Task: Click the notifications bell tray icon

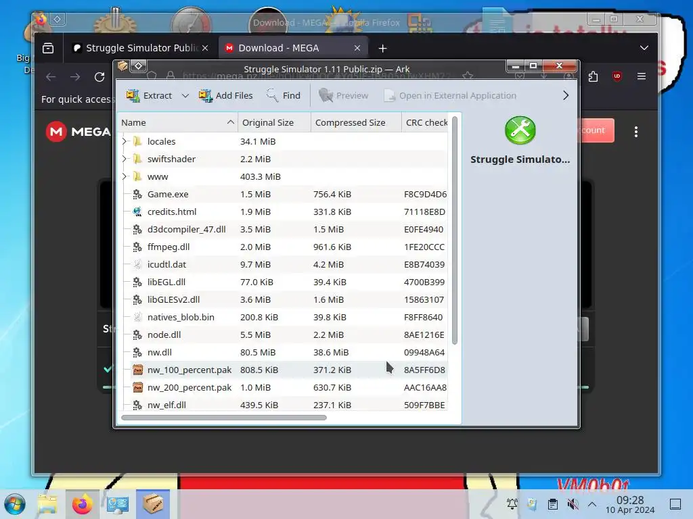Action: point(512,503)
